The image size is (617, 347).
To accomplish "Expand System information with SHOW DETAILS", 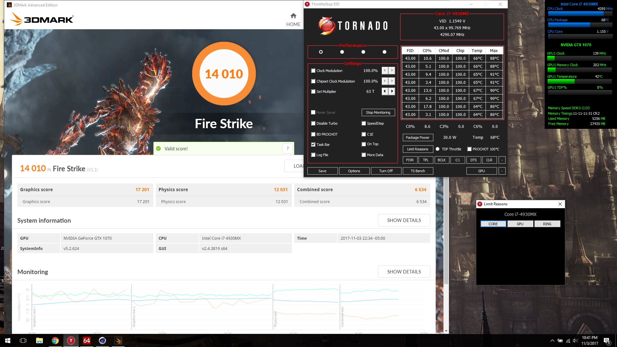I will coord(404,220).
